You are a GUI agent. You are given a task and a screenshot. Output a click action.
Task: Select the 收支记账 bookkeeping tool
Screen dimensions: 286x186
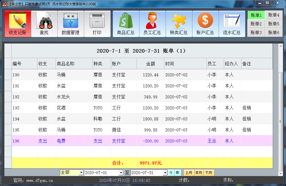(x=17, y=24)
